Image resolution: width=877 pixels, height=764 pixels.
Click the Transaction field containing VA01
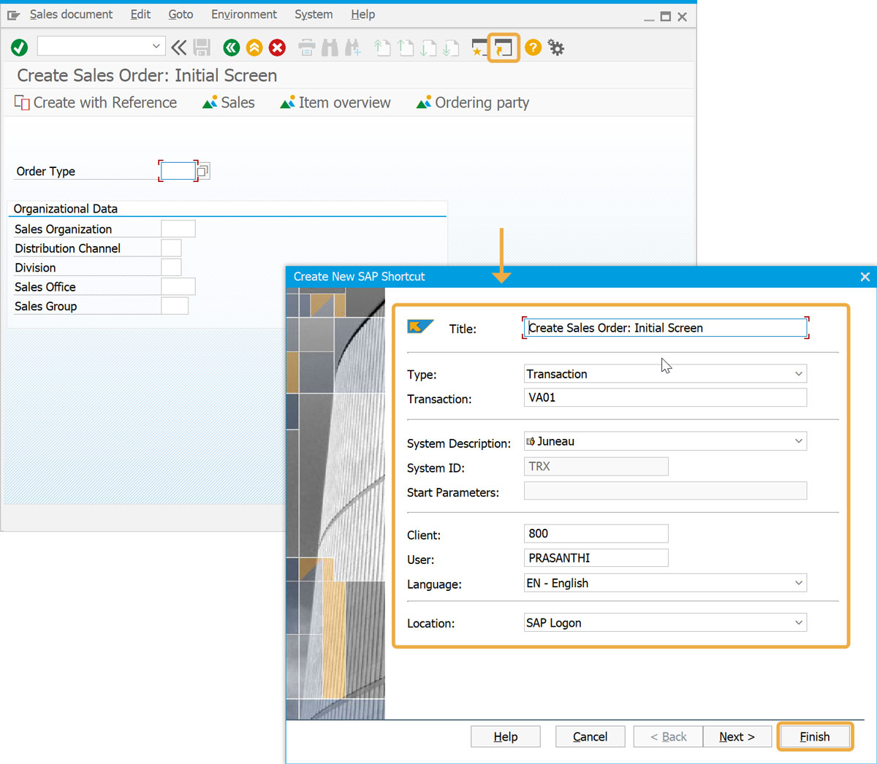pyautogui.click(x=664, y=398)
